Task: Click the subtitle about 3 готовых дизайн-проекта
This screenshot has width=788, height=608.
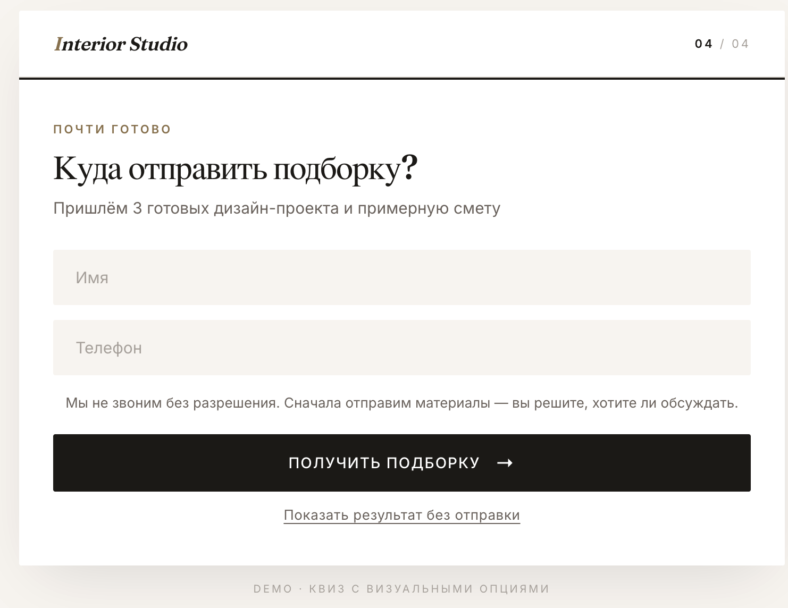Action: tap(276, 208)
